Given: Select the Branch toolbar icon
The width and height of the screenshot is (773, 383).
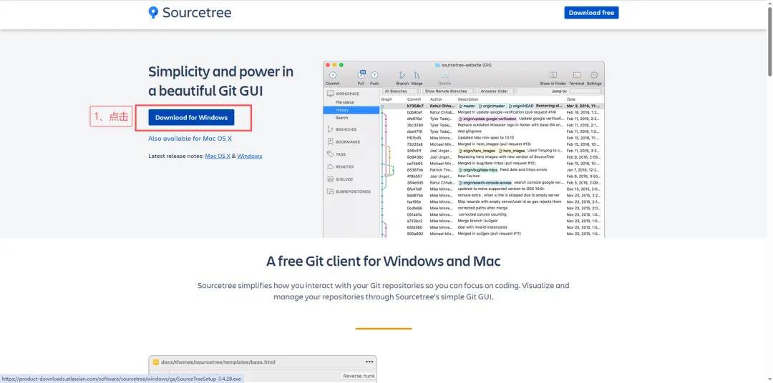Looking at the screenshot, I should tap(402, 75).
